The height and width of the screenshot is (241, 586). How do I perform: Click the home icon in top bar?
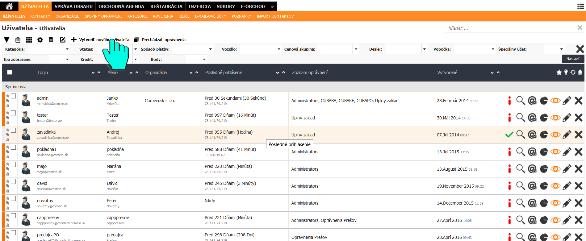(9, 6)
